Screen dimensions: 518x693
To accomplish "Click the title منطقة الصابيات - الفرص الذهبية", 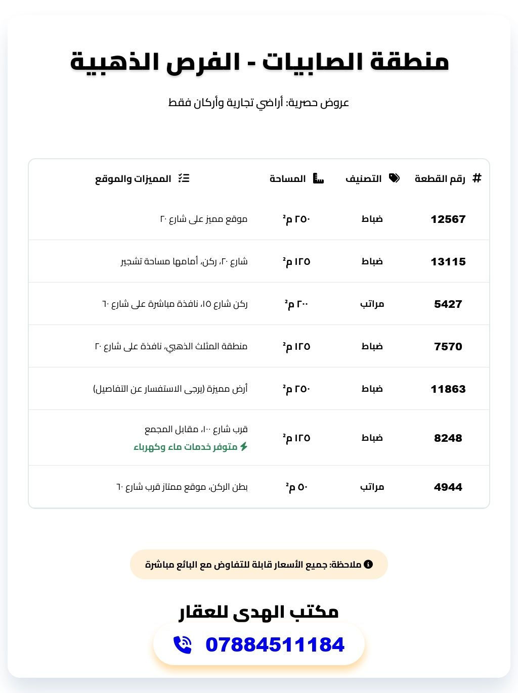I will [x=259, y=62].
